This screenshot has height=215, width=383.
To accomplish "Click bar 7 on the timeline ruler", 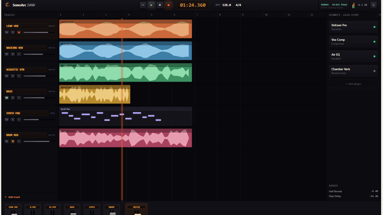I will pos(197,15).
